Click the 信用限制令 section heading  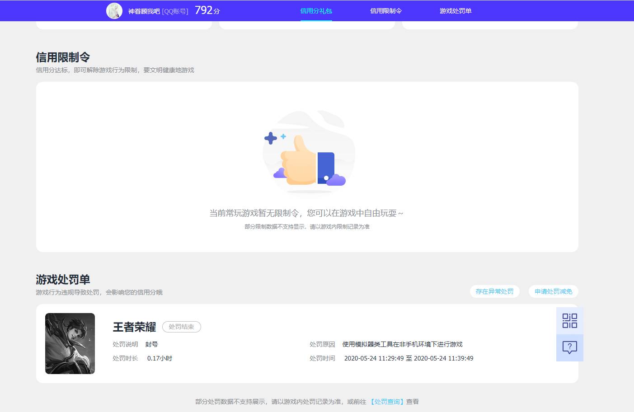(63, 57)
